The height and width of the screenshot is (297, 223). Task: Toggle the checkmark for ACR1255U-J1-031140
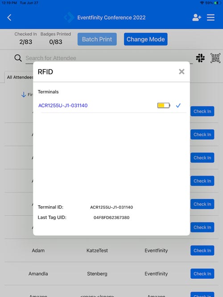pos(178,106)
